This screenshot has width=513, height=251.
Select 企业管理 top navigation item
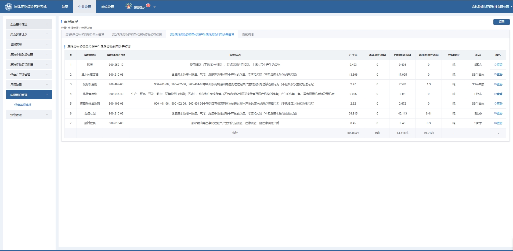(x=85, y=7)
